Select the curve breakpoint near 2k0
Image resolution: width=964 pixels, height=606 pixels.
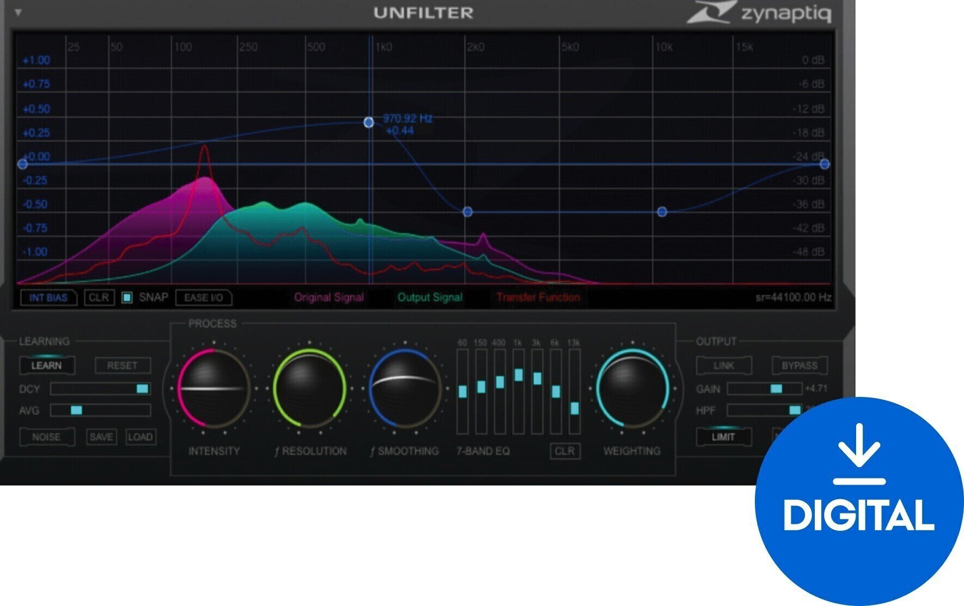click(x=467, y=212)
